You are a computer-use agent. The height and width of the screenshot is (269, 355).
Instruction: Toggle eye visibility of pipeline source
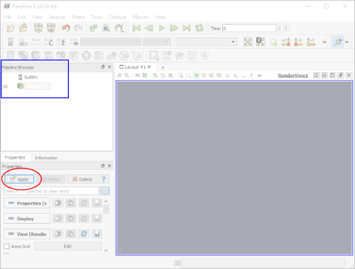(6, 86)
